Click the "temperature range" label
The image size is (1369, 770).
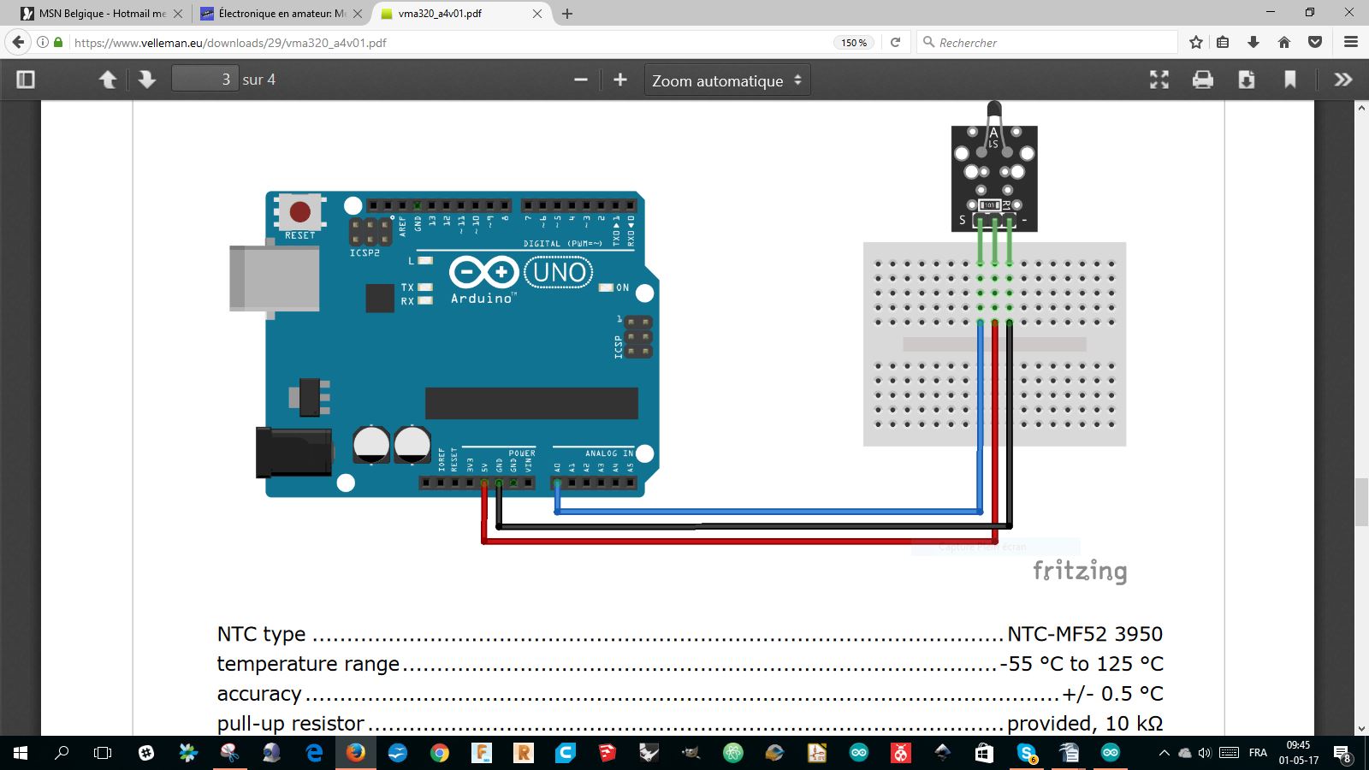[x=308, y=664]
